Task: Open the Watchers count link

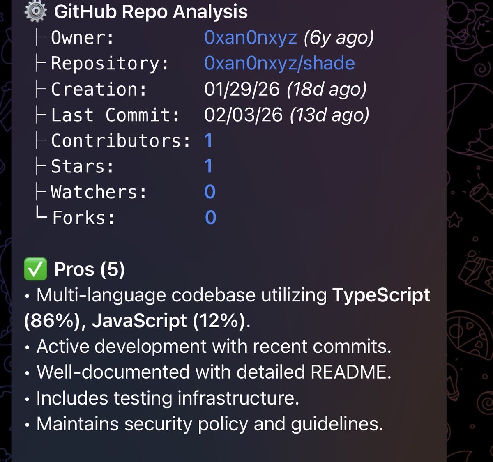Action: point(210,192)
